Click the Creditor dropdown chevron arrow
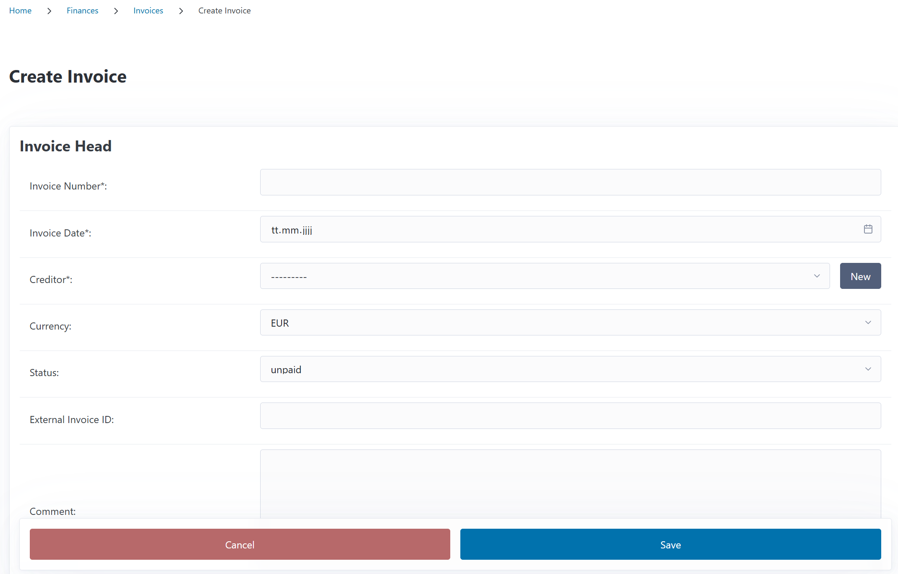 [817, 276]
